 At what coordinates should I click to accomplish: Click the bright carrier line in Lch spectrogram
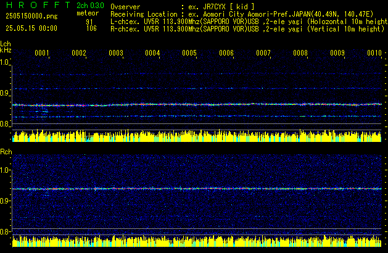point(197,105)
